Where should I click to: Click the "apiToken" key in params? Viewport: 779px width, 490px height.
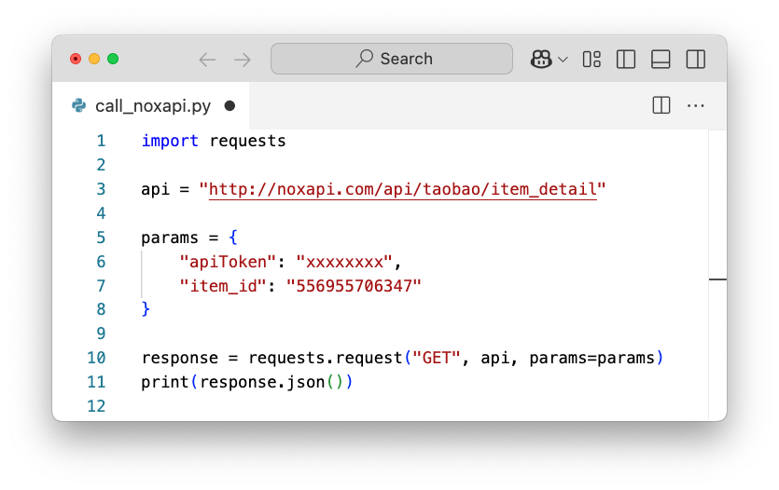(x=227, y=262)
